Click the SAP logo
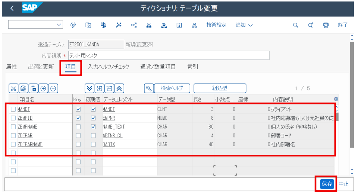 pyautogui.click(x=32, y=8)
